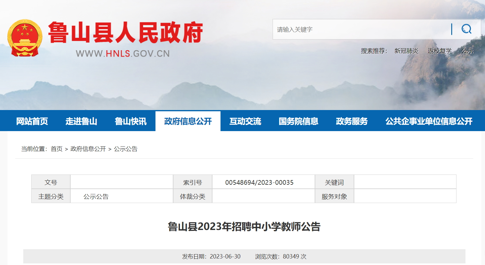Screen dimensions: 485x265
Task: Click the search magnifier icon
Action: 466,29
